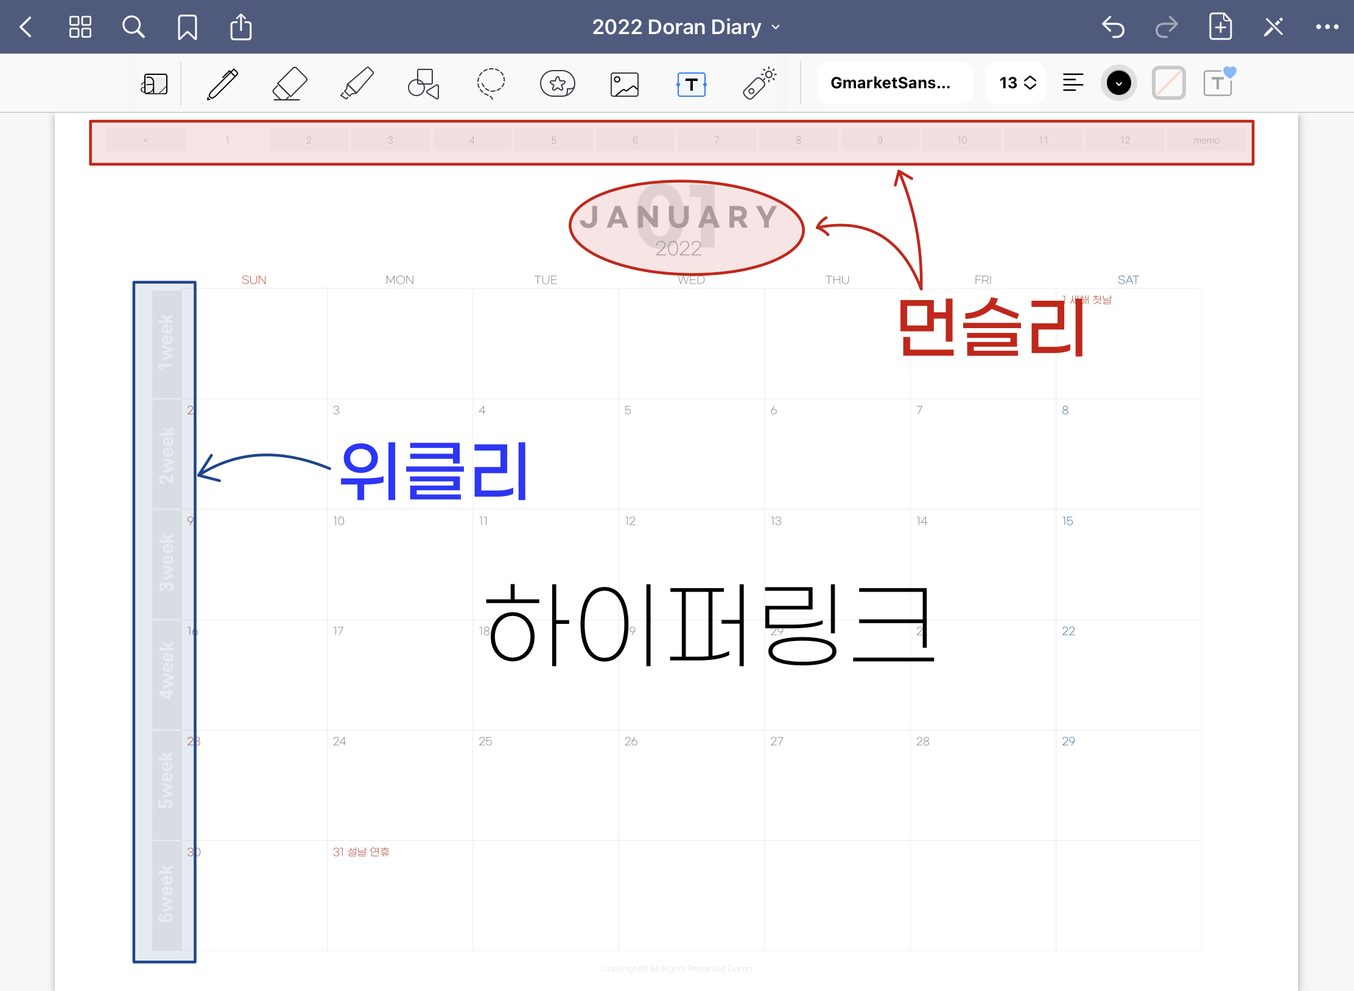Select the Pen tool
Screen dimensions: 1354x991
pos(223,83)
